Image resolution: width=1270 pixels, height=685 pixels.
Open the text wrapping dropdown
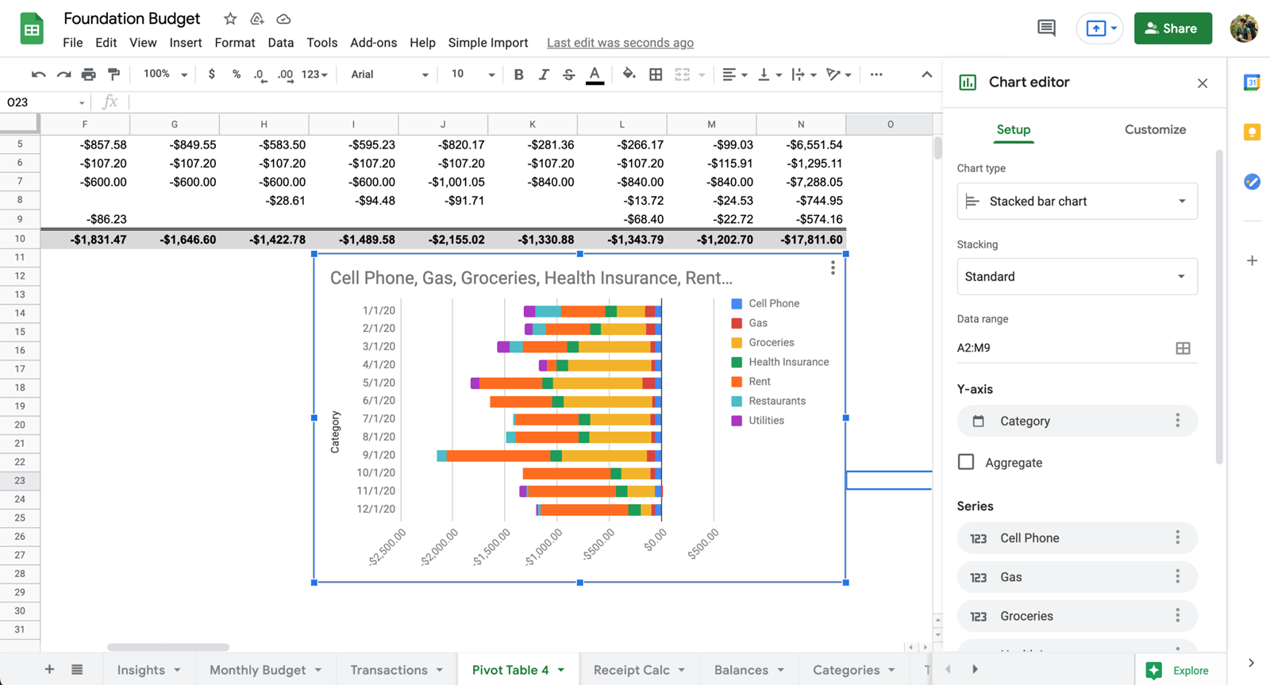(x=803, y=75)
